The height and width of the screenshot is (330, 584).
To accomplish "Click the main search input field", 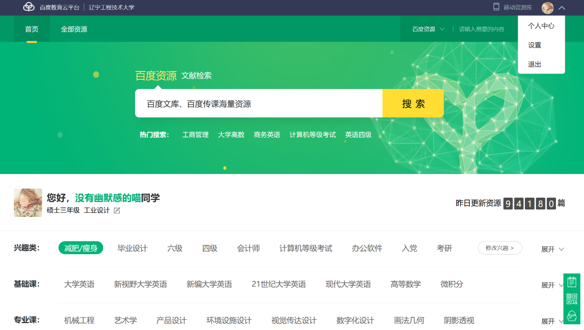I will 258,103.
